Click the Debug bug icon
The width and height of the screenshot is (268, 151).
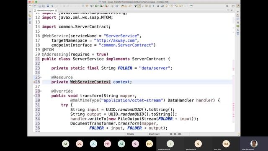tap(91, 6)
